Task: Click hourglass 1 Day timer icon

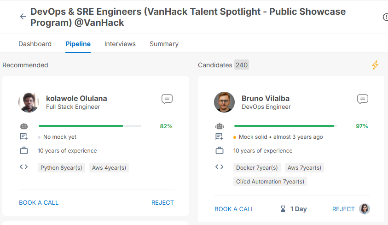Action: pos(283,209)
